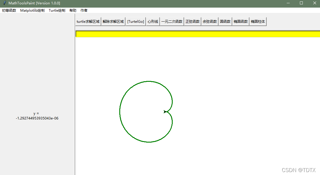Open the 作者 menu
This screenshot has width=320, height=175.
tap(84, 11)
